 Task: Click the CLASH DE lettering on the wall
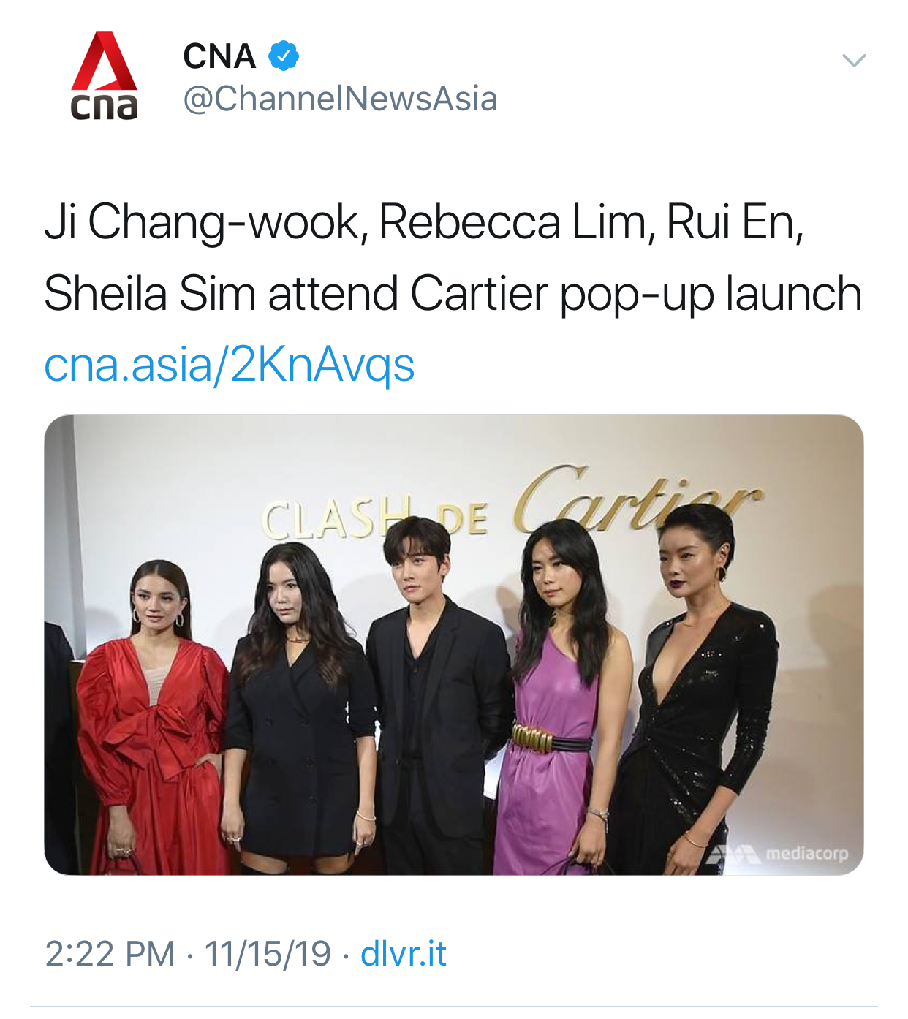pos(374,518)
